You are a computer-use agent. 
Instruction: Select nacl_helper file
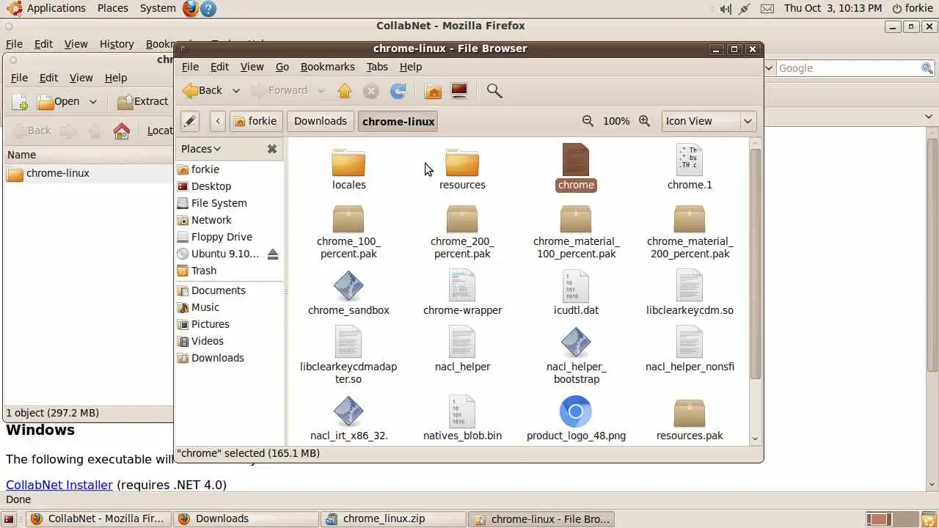pyautogui.click(x=462, y=349)
